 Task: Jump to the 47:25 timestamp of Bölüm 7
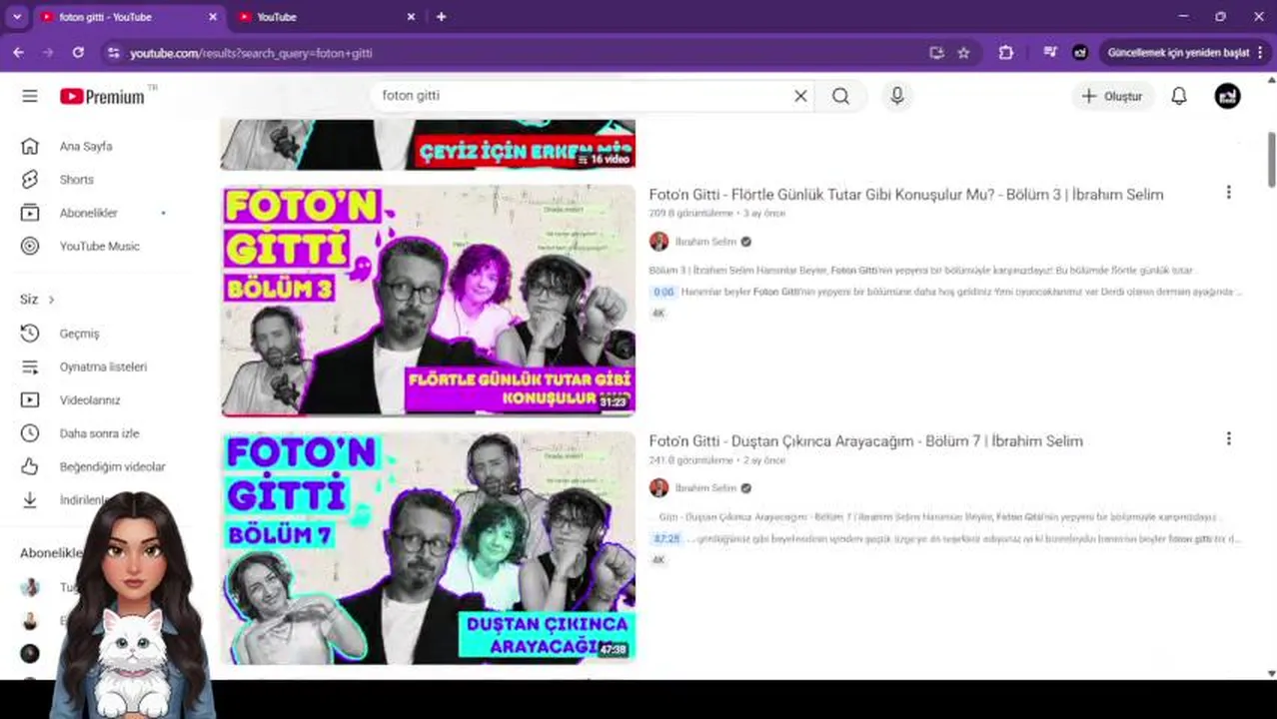pos(666,539)
